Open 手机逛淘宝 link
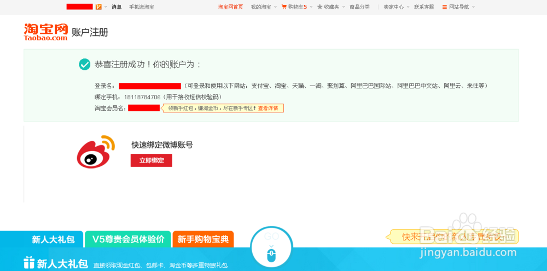Viewport: 547px width, 271px height. (x=142, y=7)
